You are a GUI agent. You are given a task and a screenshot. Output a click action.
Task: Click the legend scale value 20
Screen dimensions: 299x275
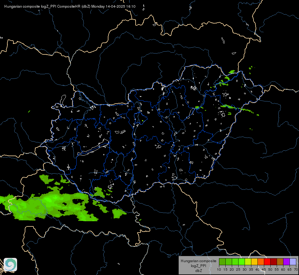coord(232,269)
